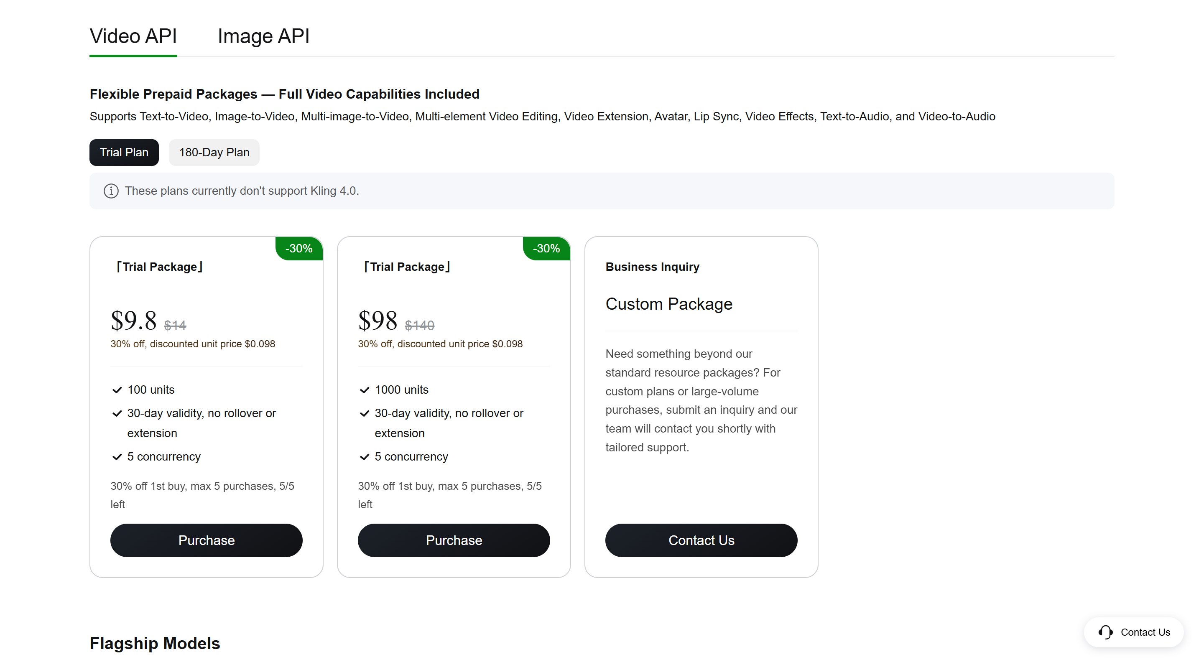Image resolution: width=1204 pixels, height=662 pixels.
Task: Click the "100 units" feature line
Action: pos(151,390)
